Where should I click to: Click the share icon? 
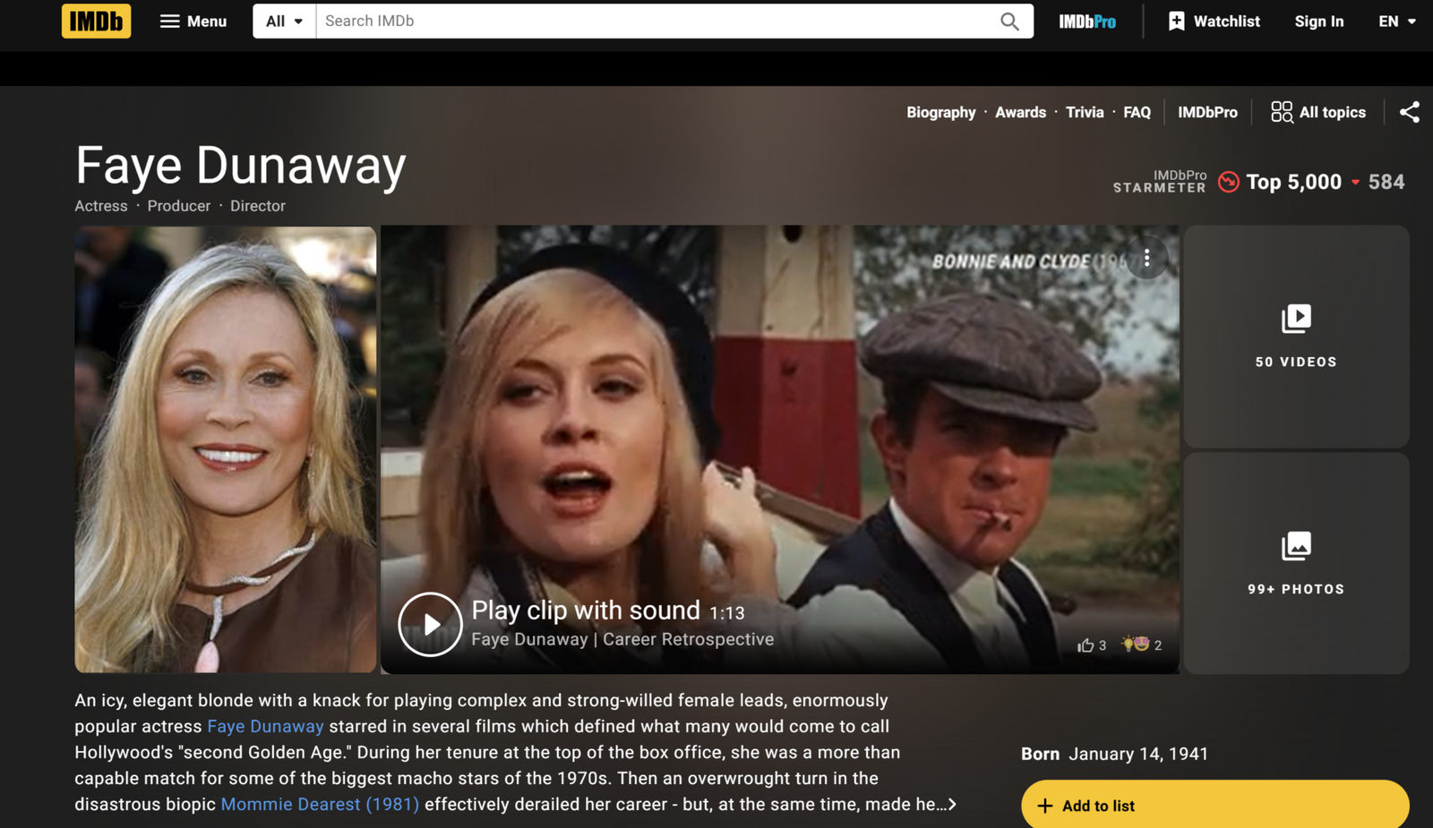1409,112
